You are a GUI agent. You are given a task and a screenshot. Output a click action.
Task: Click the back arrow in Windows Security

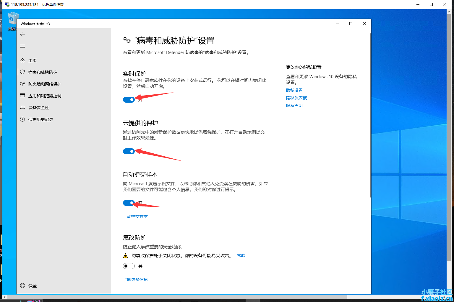pyautogui.click(x=22, y=35)
